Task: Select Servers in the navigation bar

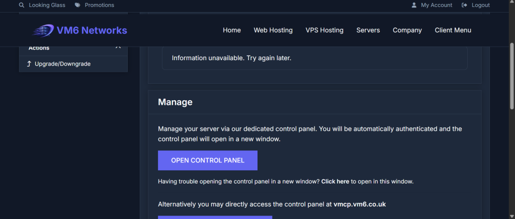Action: [x=368, y=30]
